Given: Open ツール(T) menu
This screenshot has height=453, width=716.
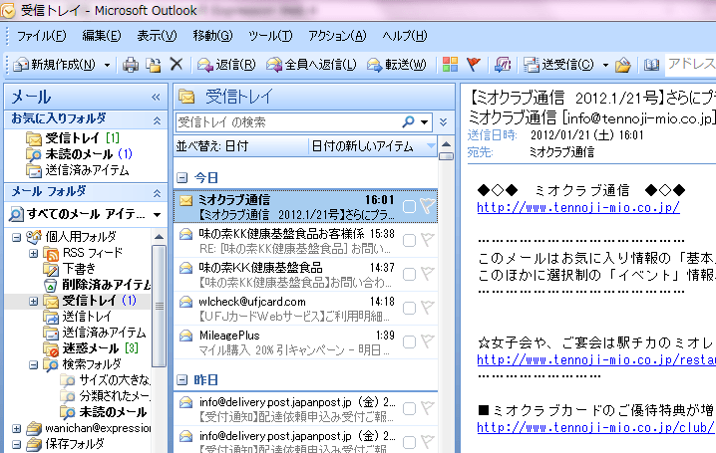Looking at the screenshot, I should click(x=270, y=36).
